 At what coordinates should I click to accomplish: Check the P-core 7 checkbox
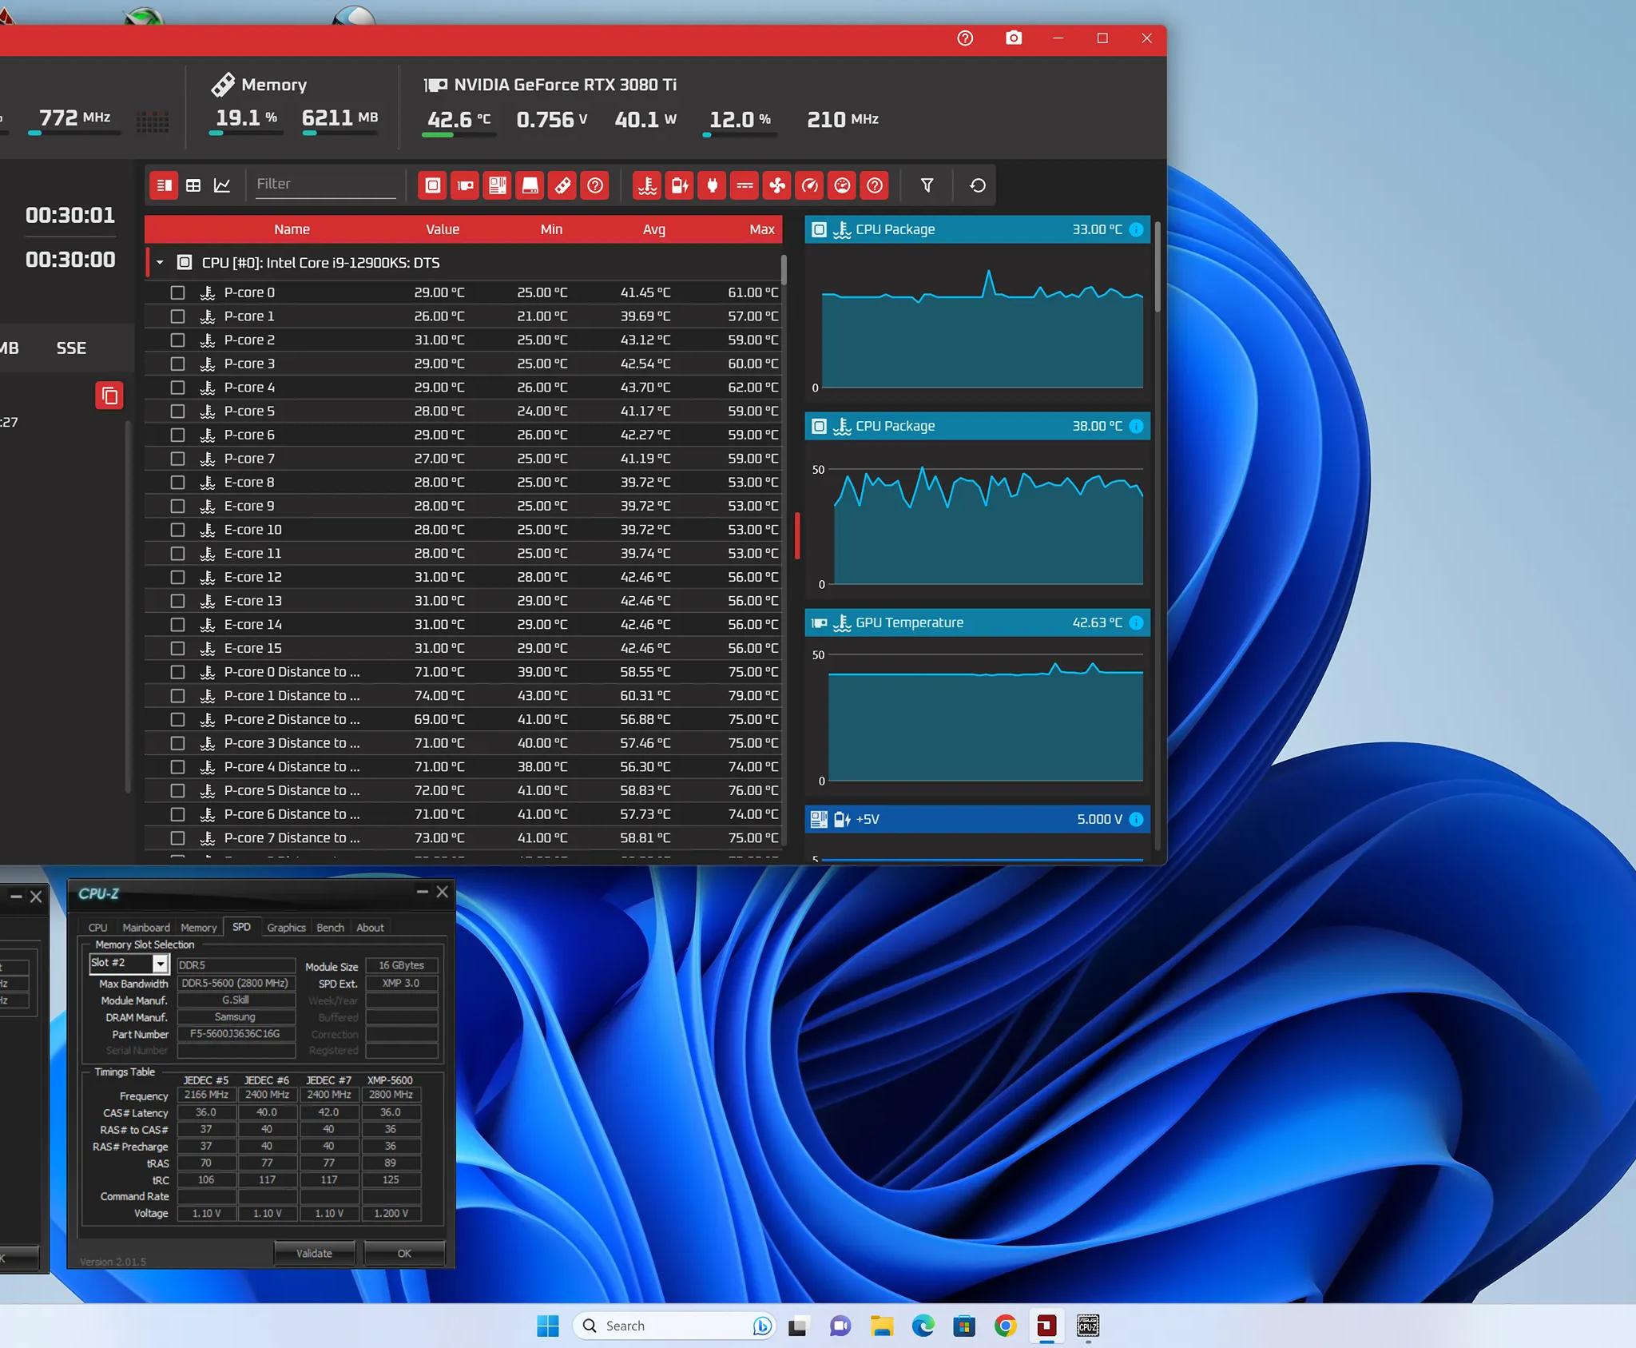(177, 459)
